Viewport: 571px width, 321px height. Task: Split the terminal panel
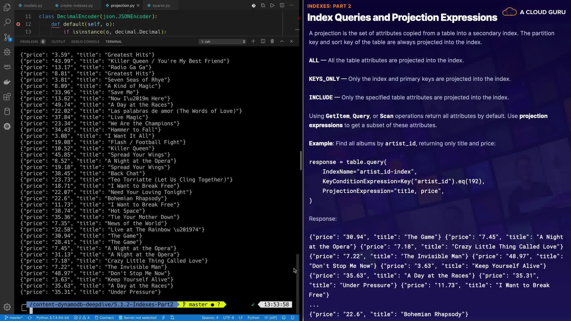coord(263,41)
